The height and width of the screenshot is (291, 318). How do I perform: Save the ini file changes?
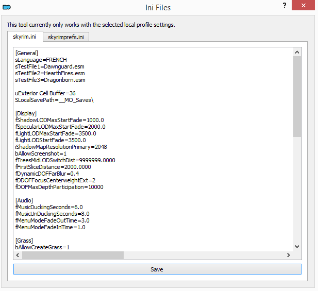pyautogui.click(x=157, y=269)
